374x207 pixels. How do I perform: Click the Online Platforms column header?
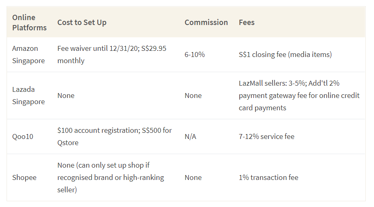click(x=29, y=23)
